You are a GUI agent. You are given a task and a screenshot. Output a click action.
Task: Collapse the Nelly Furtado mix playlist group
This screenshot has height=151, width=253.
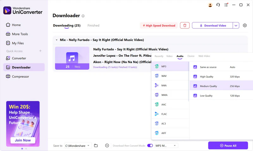pyautogui.click(x=57, y=40)
